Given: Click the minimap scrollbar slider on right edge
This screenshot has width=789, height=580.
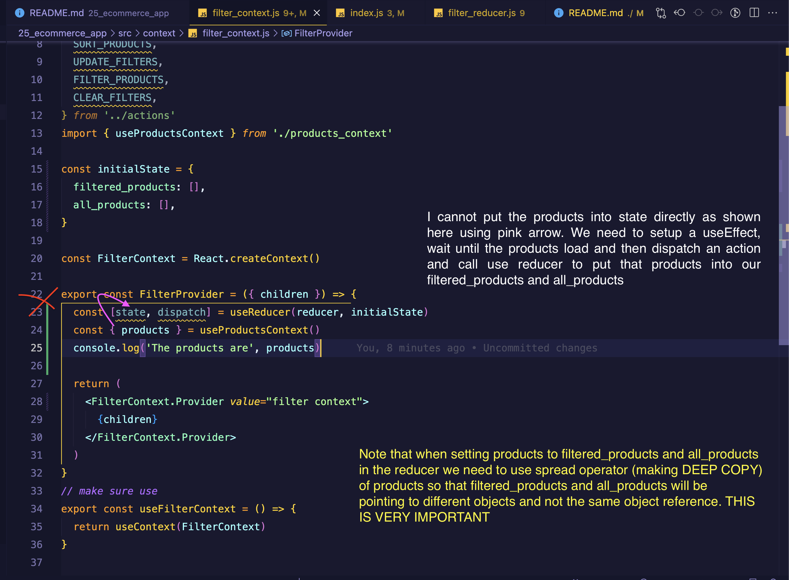Looking at the screenshot, I should coord(783,225).
